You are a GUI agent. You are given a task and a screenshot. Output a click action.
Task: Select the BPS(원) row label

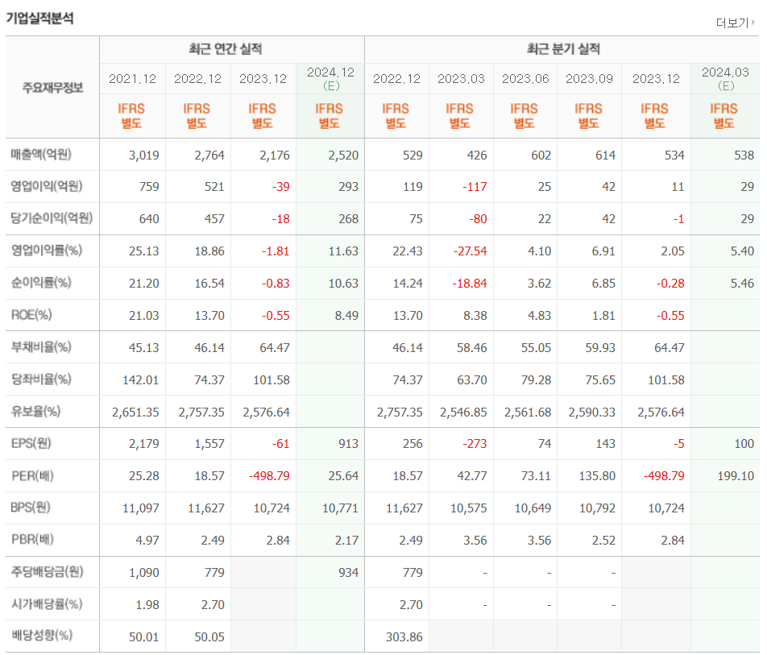(31, 508)
